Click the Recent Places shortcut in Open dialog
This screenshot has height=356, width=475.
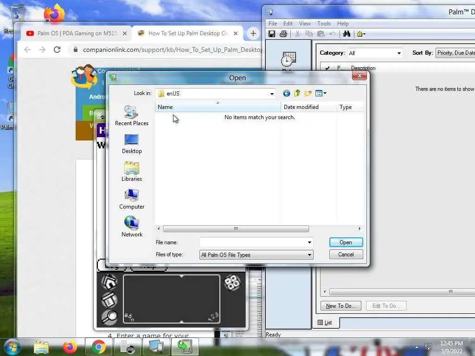[x=131, y=115]
